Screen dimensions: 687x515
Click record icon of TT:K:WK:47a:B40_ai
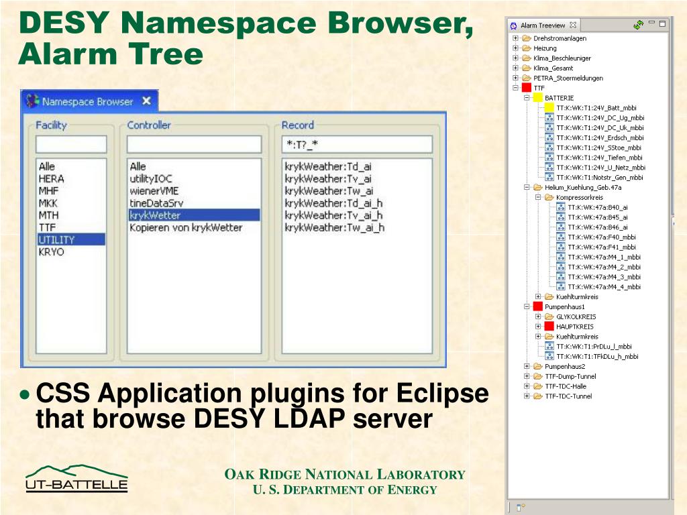[x=561, y=207]
